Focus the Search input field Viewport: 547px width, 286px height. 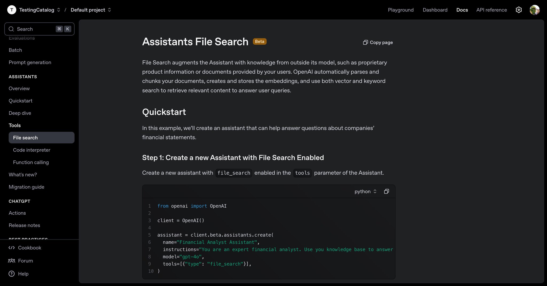tap(39, 29)
